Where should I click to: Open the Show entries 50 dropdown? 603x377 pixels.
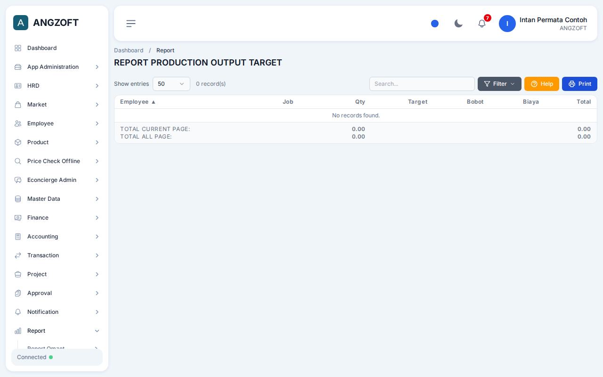171,84
